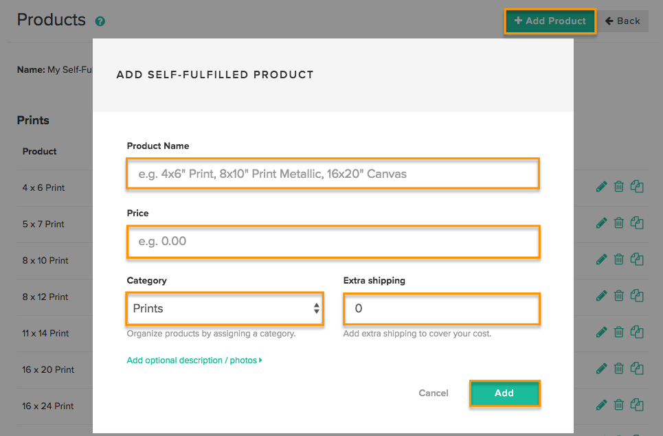Select the 4 x 6 Print row text
The height and width of the screenshot is (436, 663).
43,187
